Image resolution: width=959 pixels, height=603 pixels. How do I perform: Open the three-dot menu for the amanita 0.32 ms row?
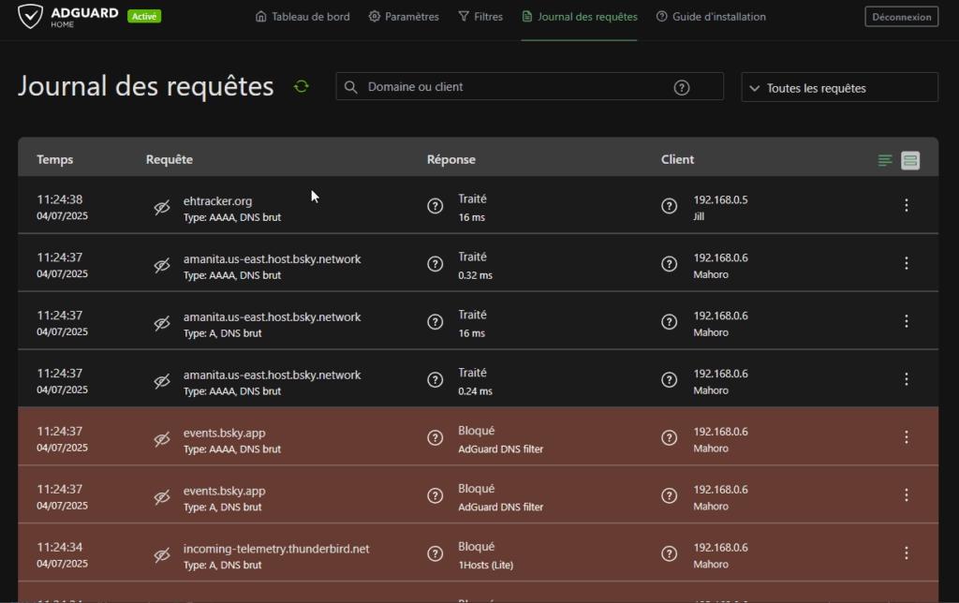coord(907,264)
